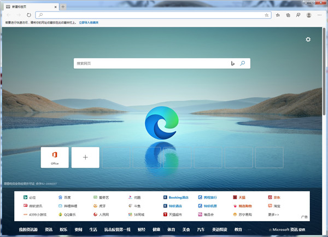The height and width of the screenshot is (237, 328).
Task: Add this page to favorites star
Action: (267, 15)
